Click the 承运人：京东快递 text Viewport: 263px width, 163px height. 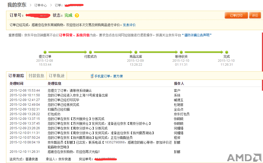tap(58, 159)
